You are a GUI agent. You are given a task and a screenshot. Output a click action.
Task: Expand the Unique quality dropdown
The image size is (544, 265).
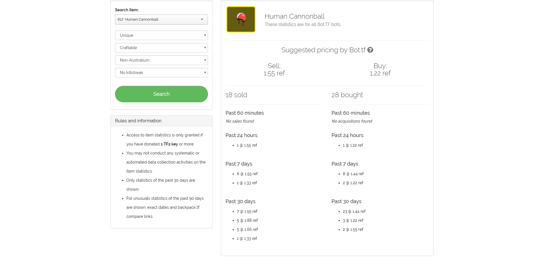click(161, 35)
